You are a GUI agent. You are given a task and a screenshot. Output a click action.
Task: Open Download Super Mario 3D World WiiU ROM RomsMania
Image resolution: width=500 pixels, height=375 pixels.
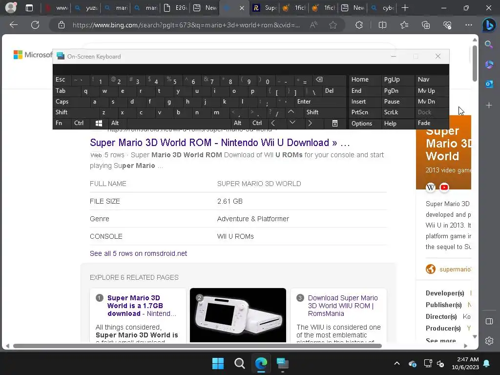pyautogui.click(x=343, y=306)
